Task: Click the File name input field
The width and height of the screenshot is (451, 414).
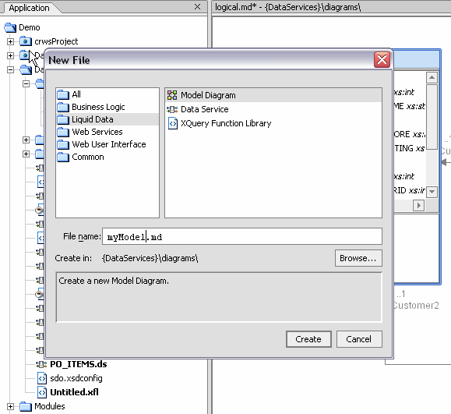Action: click(x=242, y=237)
